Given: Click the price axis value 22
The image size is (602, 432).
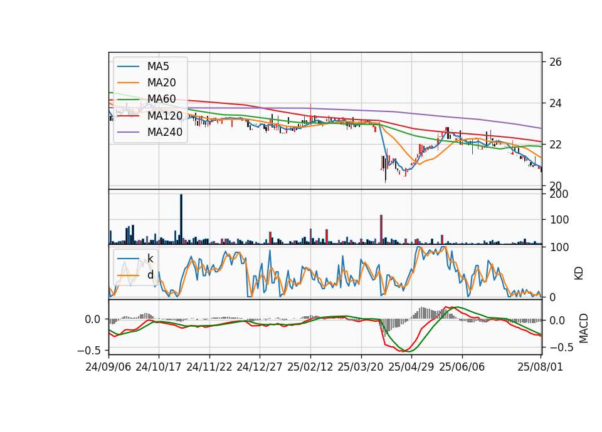Looking at the screenshot, I should pos(556,145).
